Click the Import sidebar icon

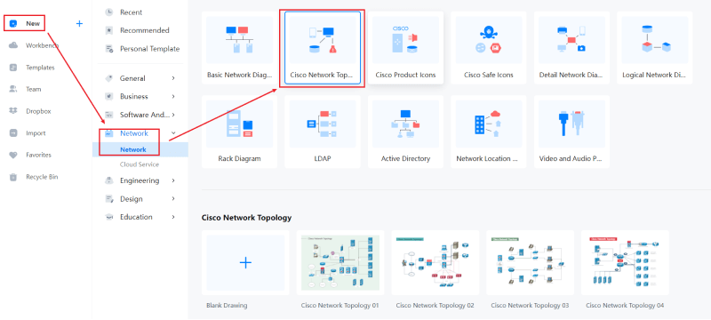(x=13, y=133)
